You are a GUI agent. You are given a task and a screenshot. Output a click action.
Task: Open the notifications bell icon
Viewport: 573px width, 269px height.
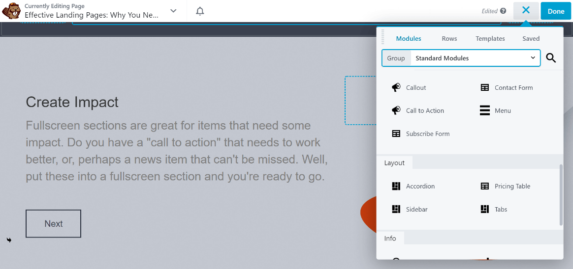point(199,11)
